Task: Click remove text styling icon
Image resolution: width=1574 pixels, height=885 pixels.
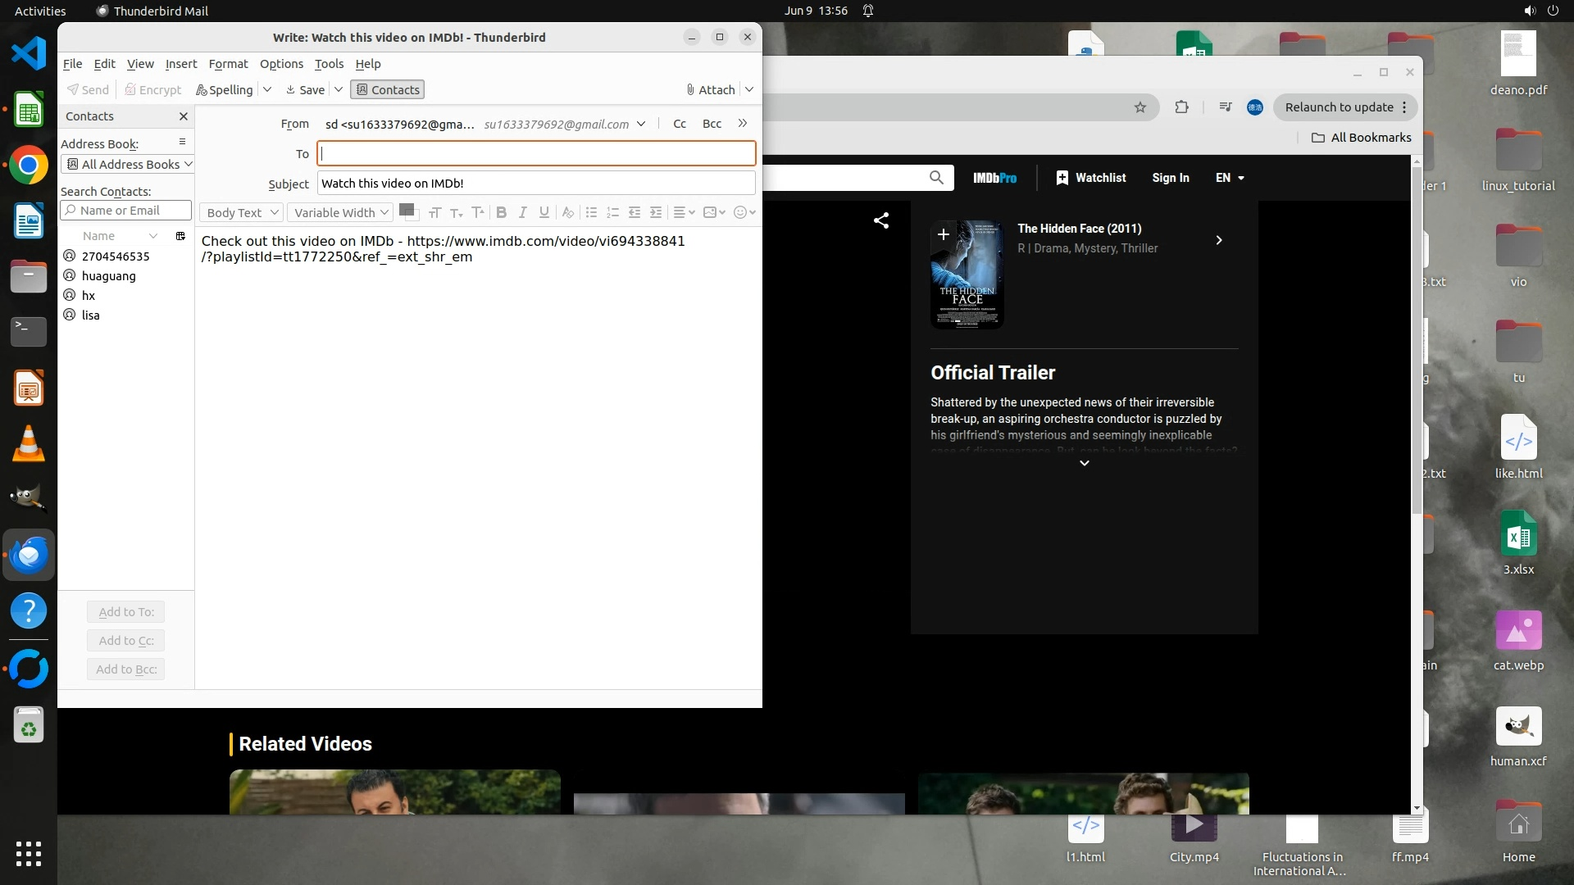Action: [x=567, y=212]
